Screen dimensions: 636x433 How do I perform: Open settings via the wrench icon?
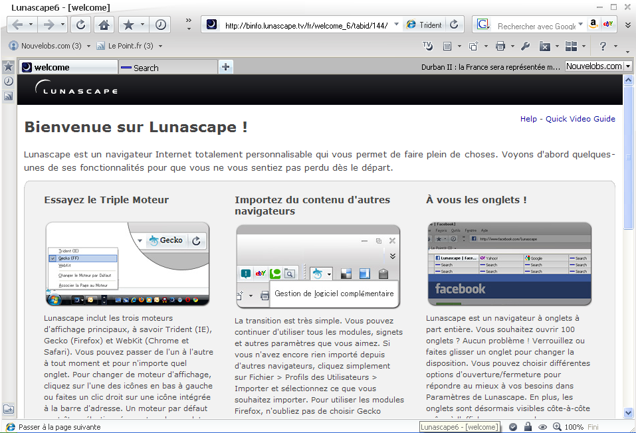pyautogui.click(x=525, y=46)
